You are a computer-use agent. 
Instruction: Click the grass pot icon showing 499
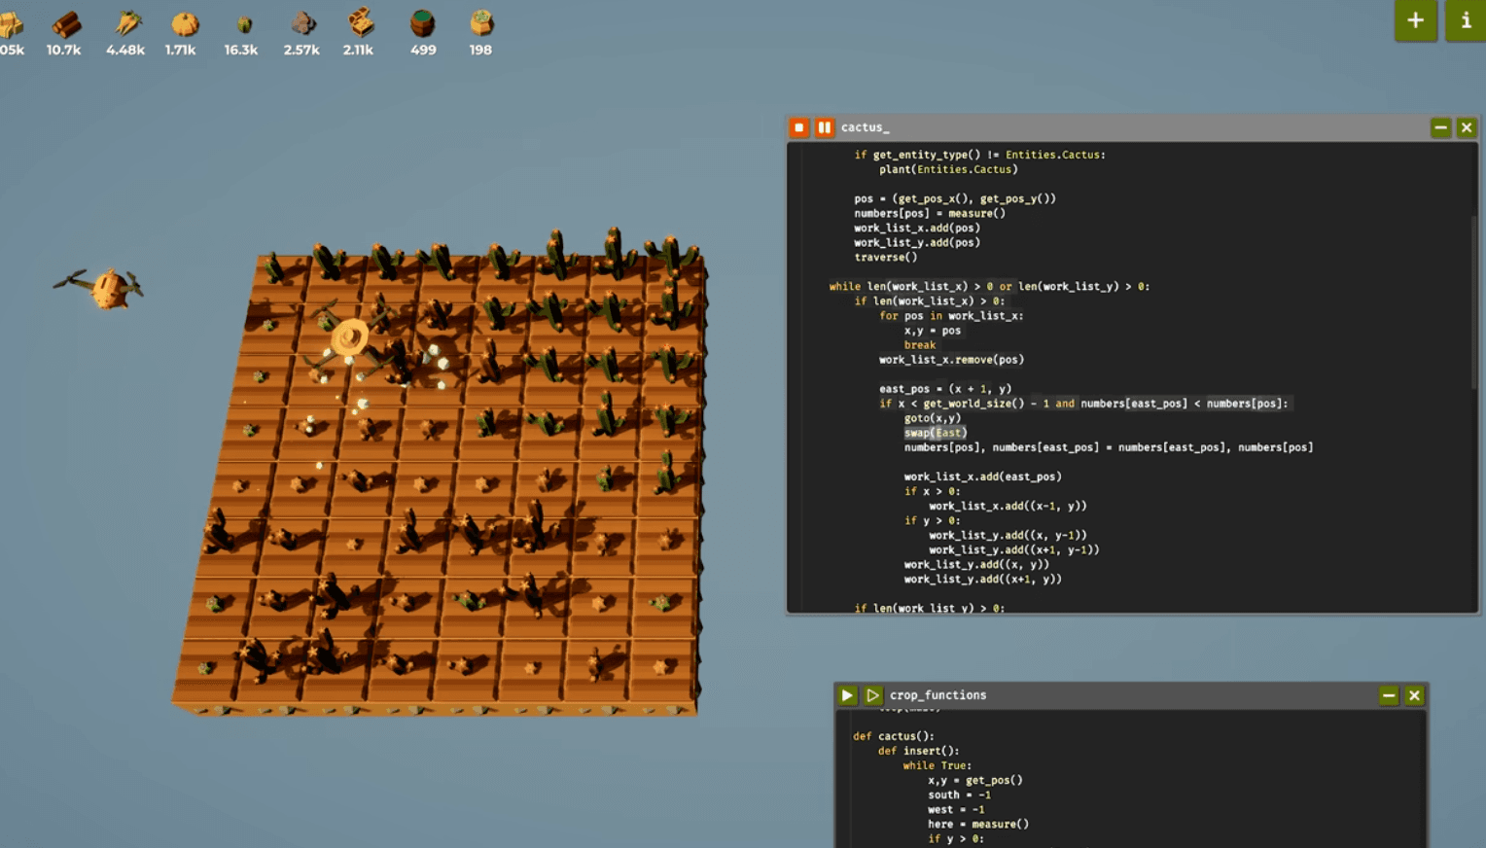tap(422, 24)
